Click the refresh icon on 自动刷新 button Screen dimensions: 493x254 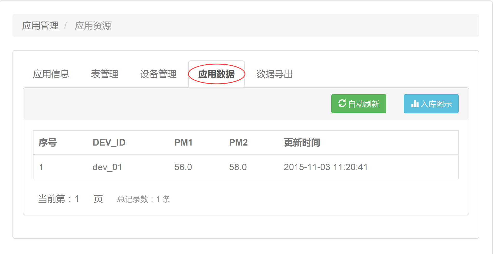tap(342, 103)
